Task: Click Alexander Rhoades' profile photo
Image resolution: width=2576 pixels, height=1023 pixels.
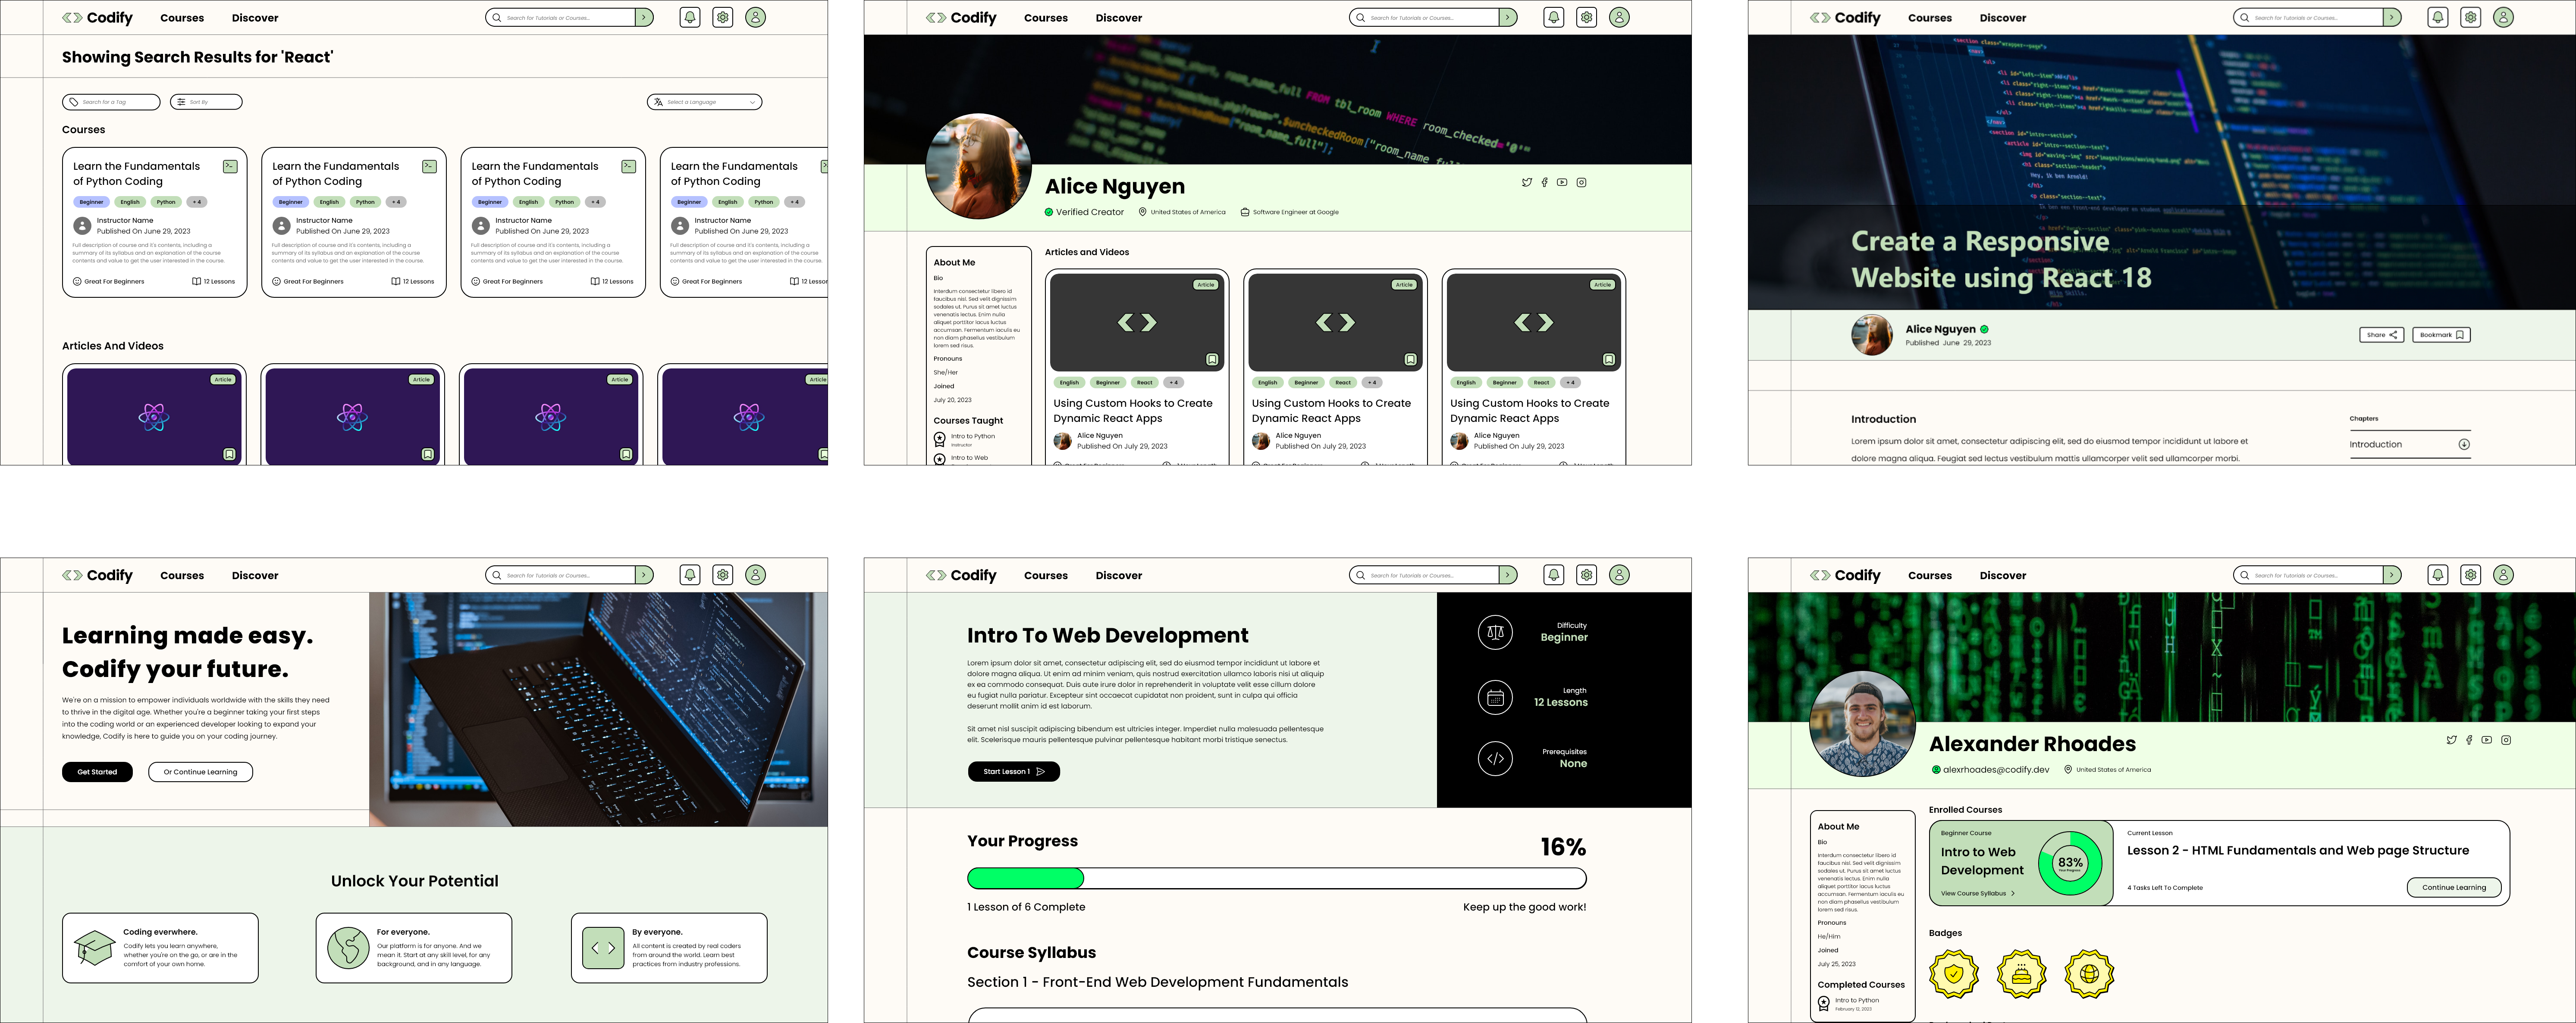Action: 1863,723
